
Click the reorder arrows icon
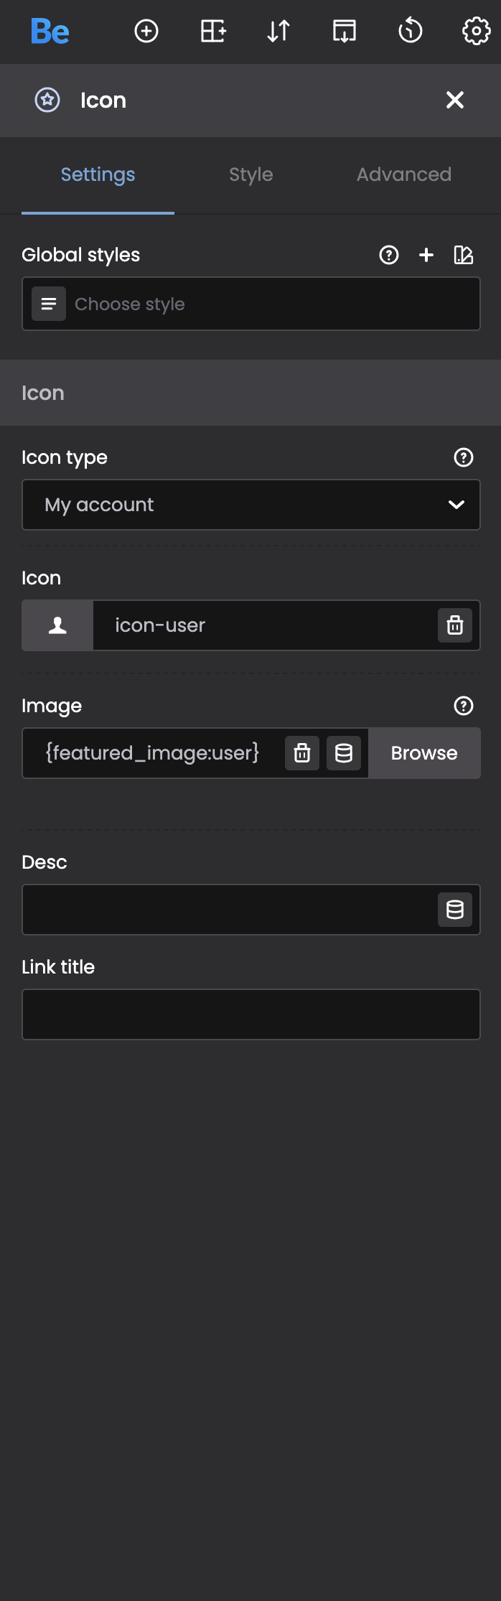(278, 32)
